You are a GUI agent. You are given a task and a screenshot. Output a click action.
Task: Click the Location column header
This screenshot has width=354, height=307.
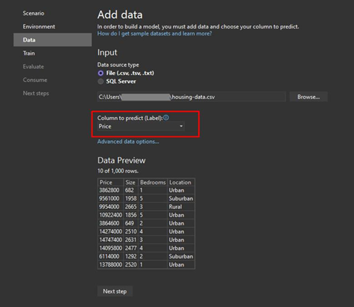181,183
